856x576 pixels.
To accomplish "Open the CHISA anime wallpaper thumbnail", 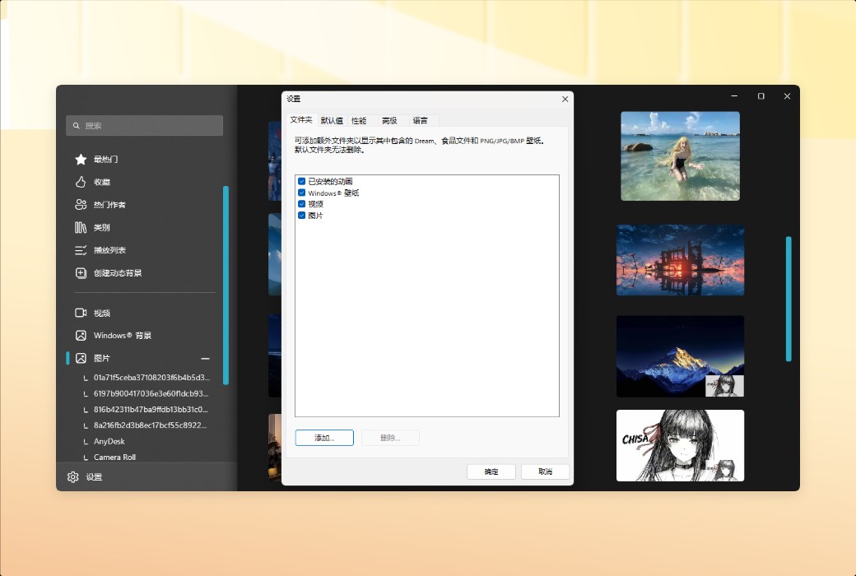I will [680, 445].
